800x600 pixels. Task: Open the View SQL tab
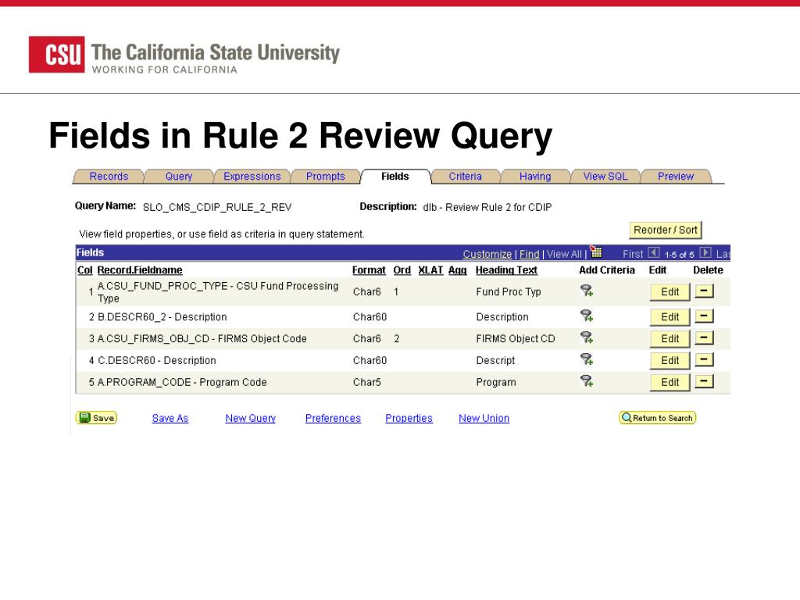[605, 177]
